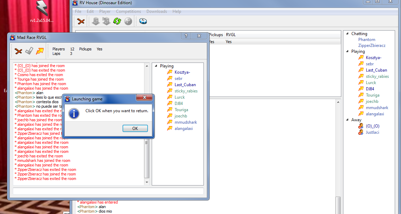
Task: Toggle the grey checkmark ready icon in Mad Race
Action: (x=29, y=51)
